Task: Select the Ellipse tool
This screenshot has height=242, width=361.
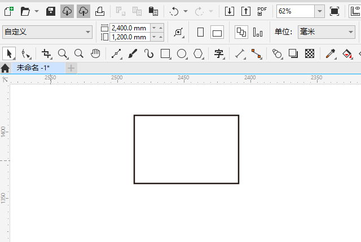Action: coord(182,54)
